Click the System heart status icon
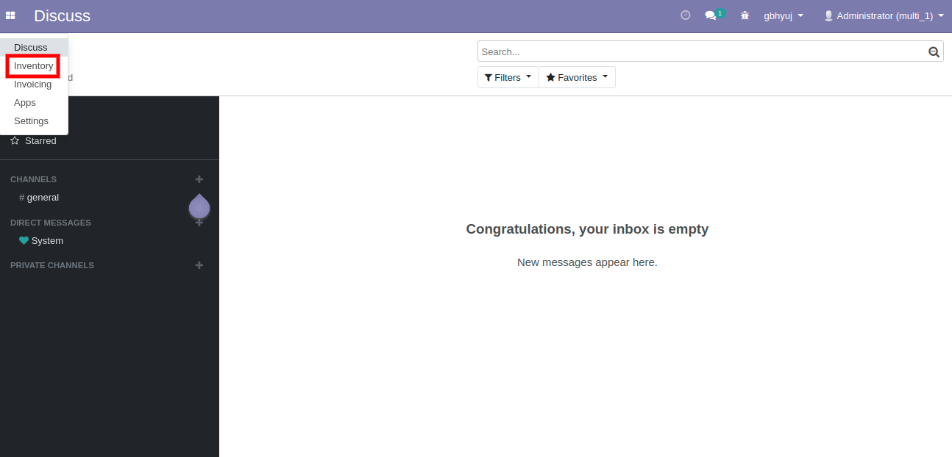Viewport: 952px width, 457px height. tap(24, 241)
